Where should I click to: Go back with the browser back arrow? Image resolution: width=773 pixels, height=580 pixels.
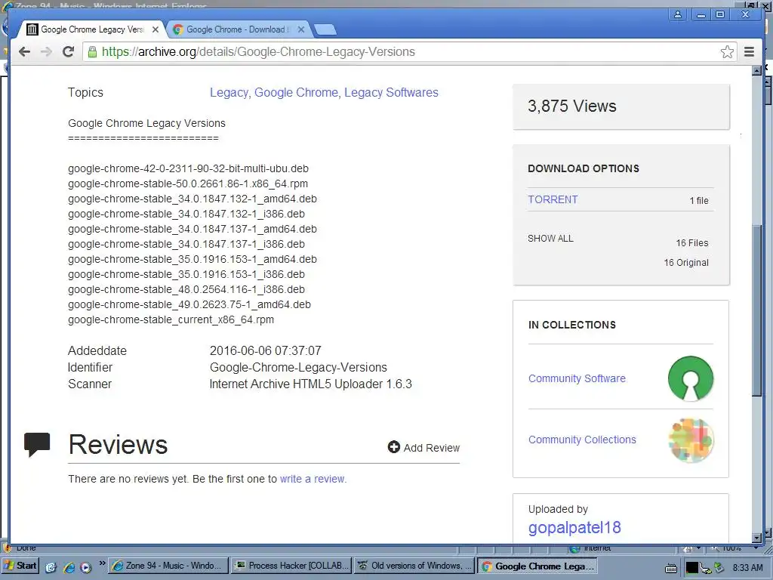(25, 52)
